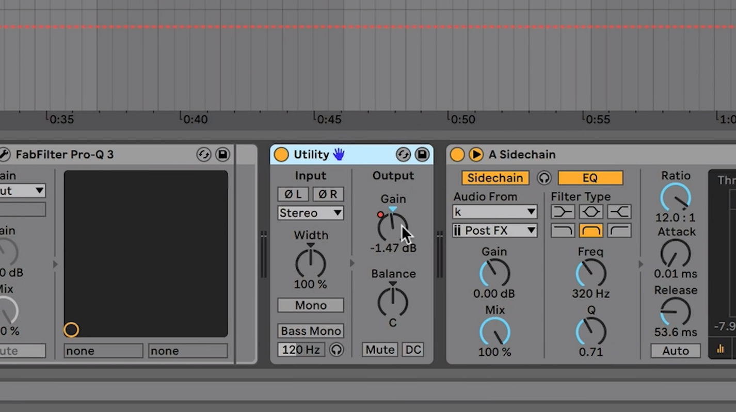The height and width of the screenshot is (412, 736).
Task: Select the low-pass filter type
Action: [x=563, y=230]
